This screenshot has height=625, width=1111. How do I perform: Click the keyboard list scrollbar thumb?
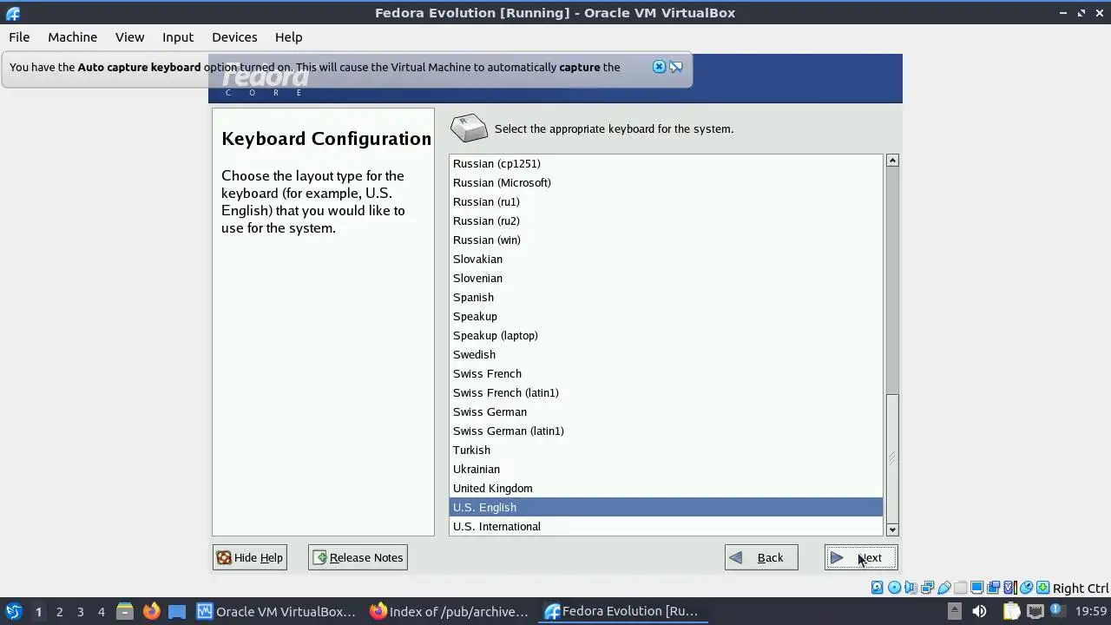click(892, 457)
